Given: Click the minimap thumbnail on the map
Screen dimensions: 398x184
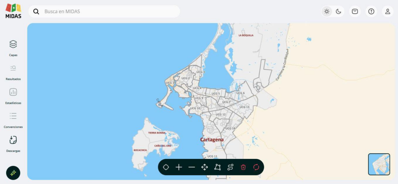Looking at the screenshot, I should coord(379,164).
